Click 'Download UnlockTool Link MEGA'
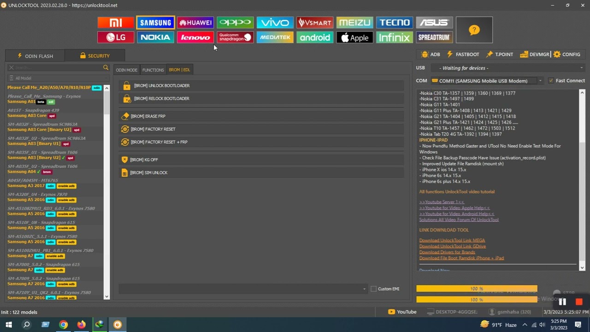The width and height of the screenshot is (590, 332). [452, 240]
